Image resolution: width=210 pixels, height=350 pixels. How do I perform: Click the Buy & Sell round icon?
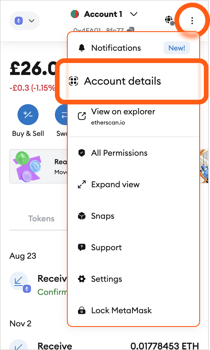(28, 115)
